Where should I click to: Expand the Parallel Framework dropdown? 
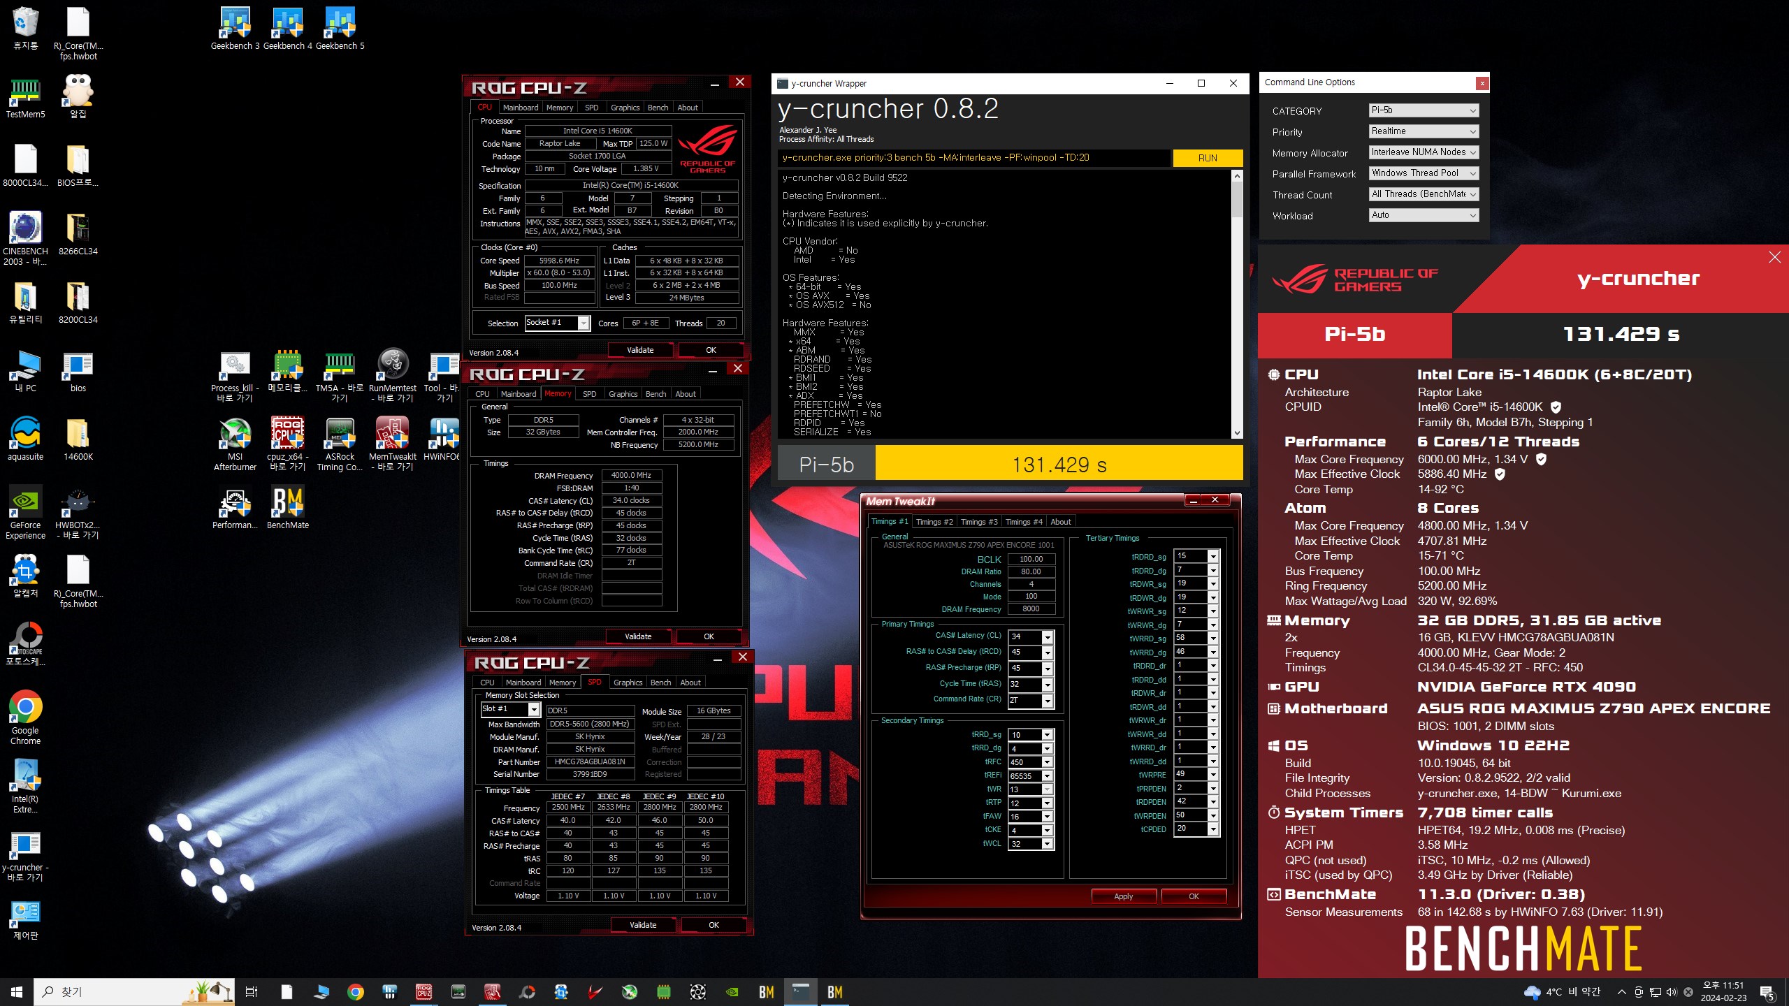pos(1424,173)
